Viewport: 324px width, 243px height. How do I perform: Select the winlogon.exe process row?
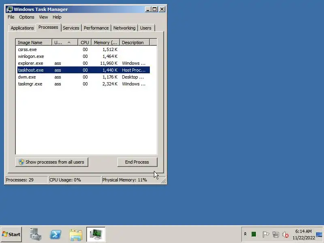tap(83, 56)
